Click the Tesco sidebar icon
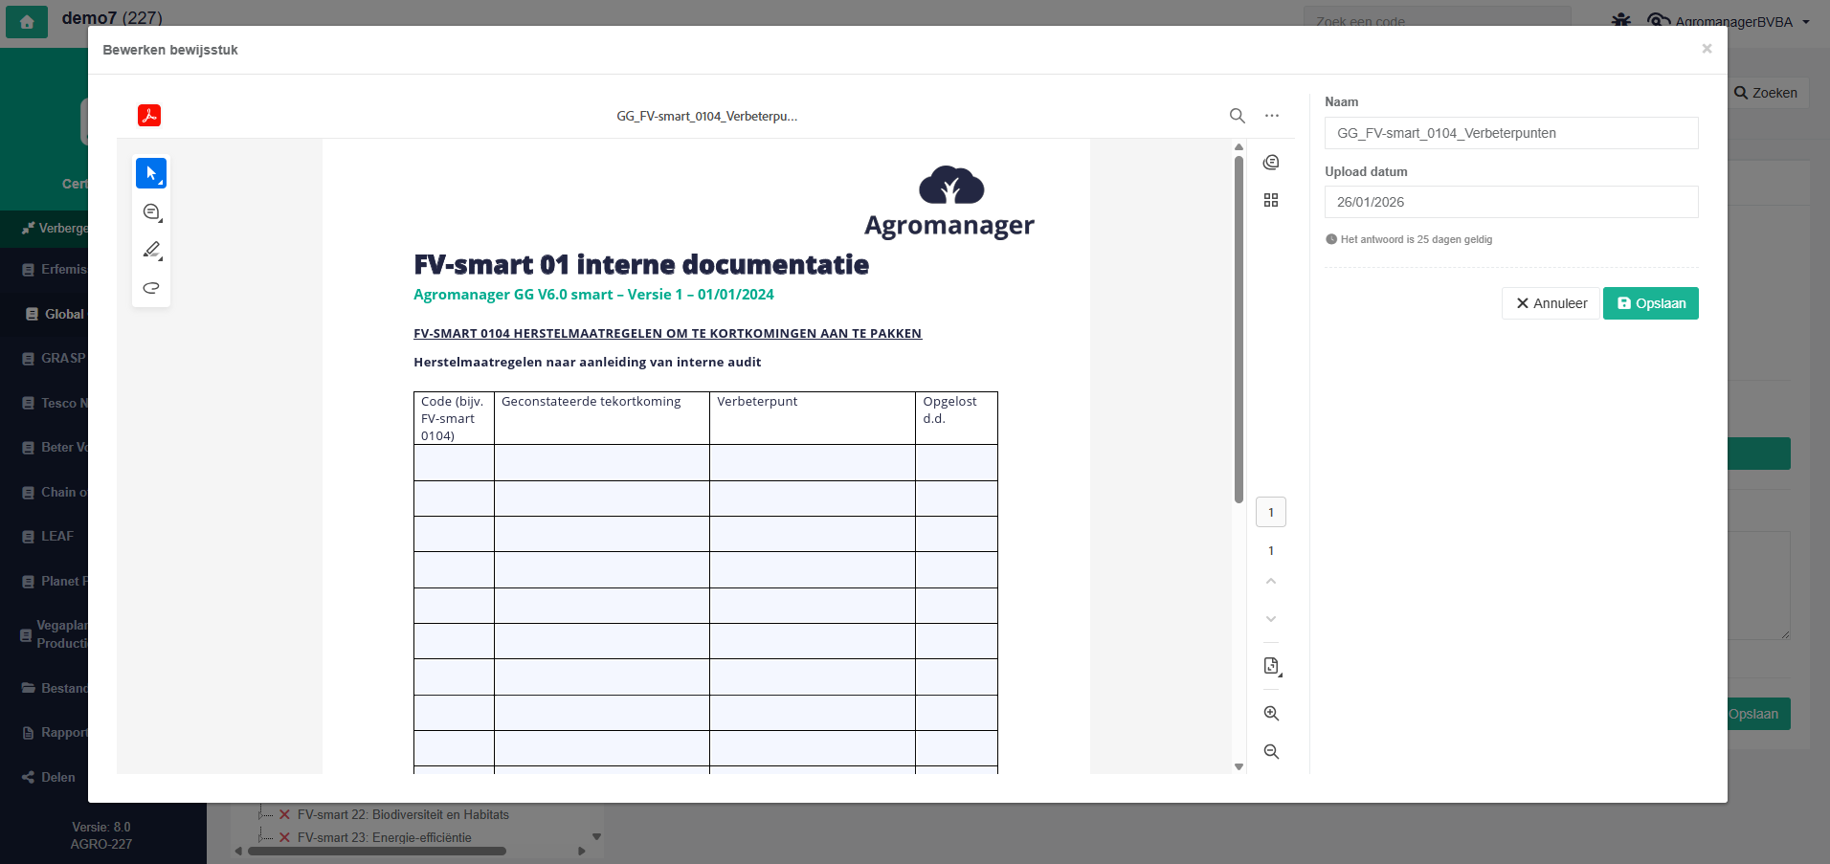This screenshot has height=864, width=1830. click(28, 403)
